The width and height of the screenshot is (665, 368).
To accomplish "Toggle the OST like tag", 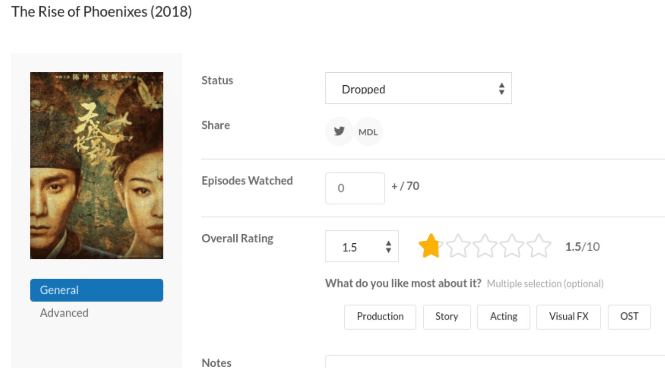I will tap(629, 316).
